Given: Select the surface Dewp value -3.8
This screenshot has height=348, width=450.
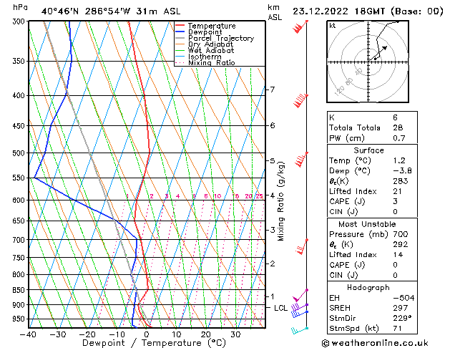Looking at the screenshot, I should (402, 171).
